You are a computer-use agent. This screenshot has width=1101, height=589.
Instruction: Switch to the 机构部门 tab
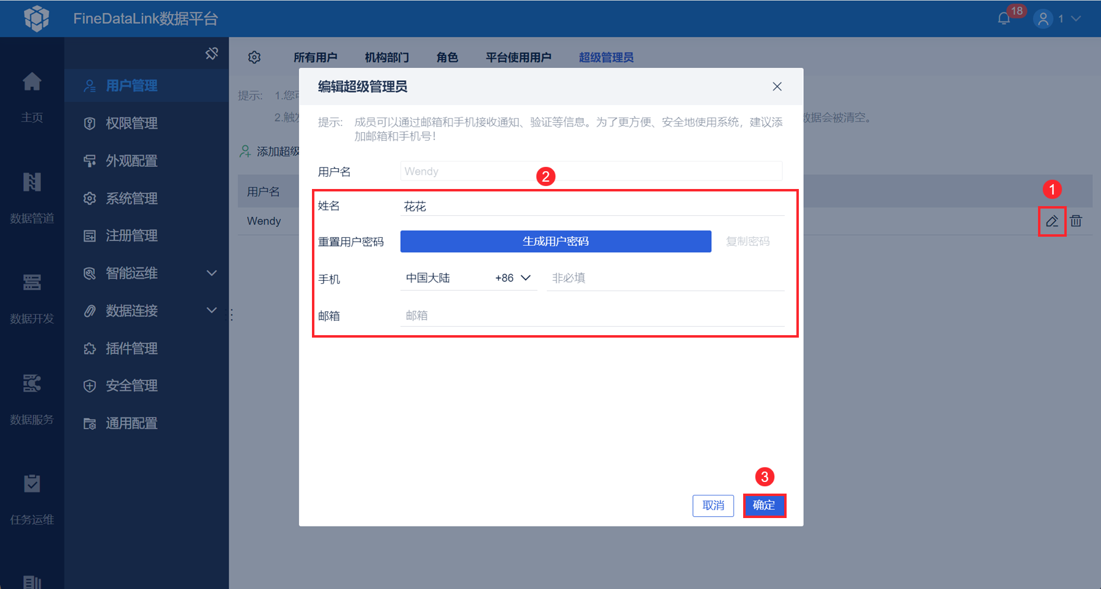(387, 57)
